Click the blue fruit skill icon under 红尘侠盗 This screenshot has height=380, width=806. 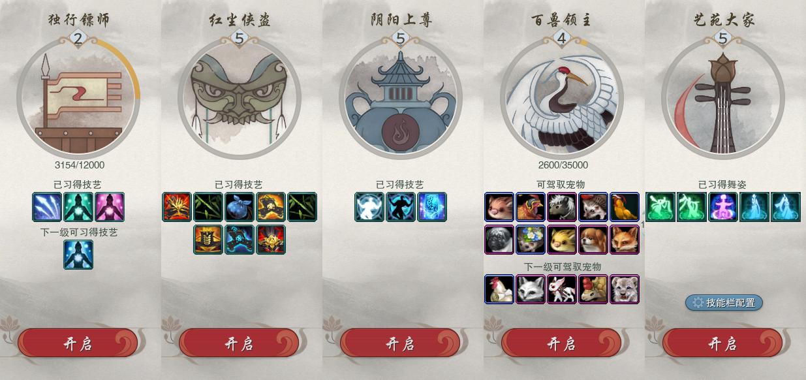point(240,207)
